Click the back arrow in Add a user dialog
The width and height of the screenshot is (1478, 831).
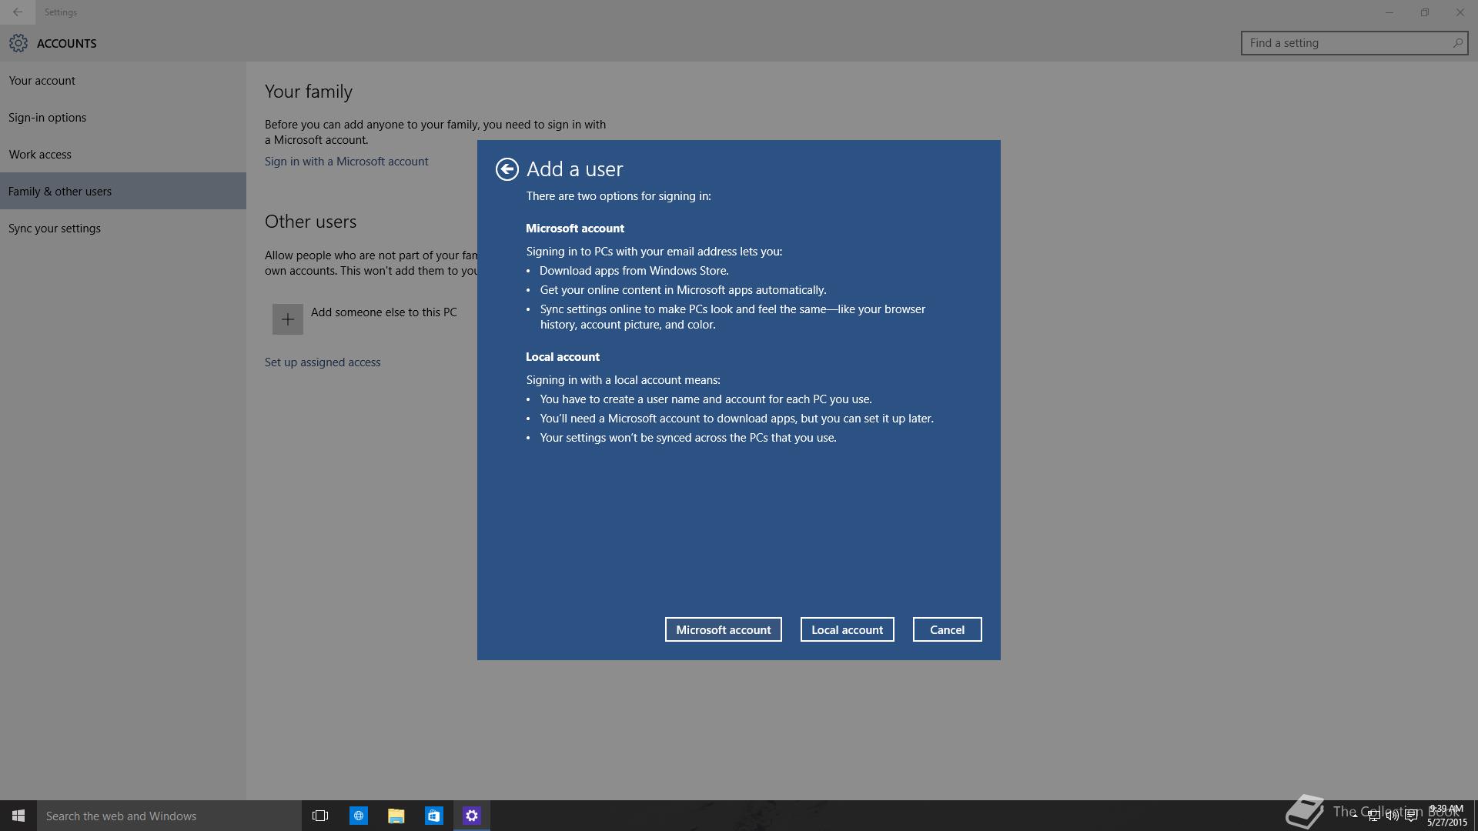coord(507,169)
